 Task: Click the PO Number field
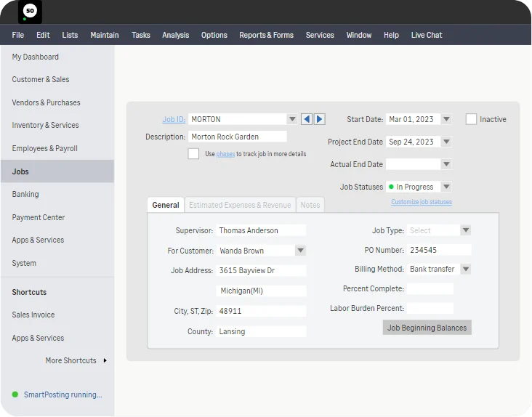439,250
